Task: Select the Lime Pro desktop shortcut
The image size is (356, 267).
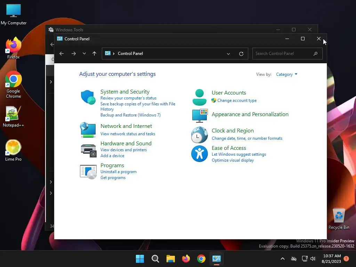Action: pyautogui.click(x=13, y=151)
